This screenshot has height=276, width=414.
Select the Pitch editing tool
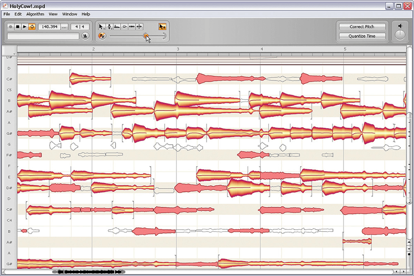tap(109, 26)
